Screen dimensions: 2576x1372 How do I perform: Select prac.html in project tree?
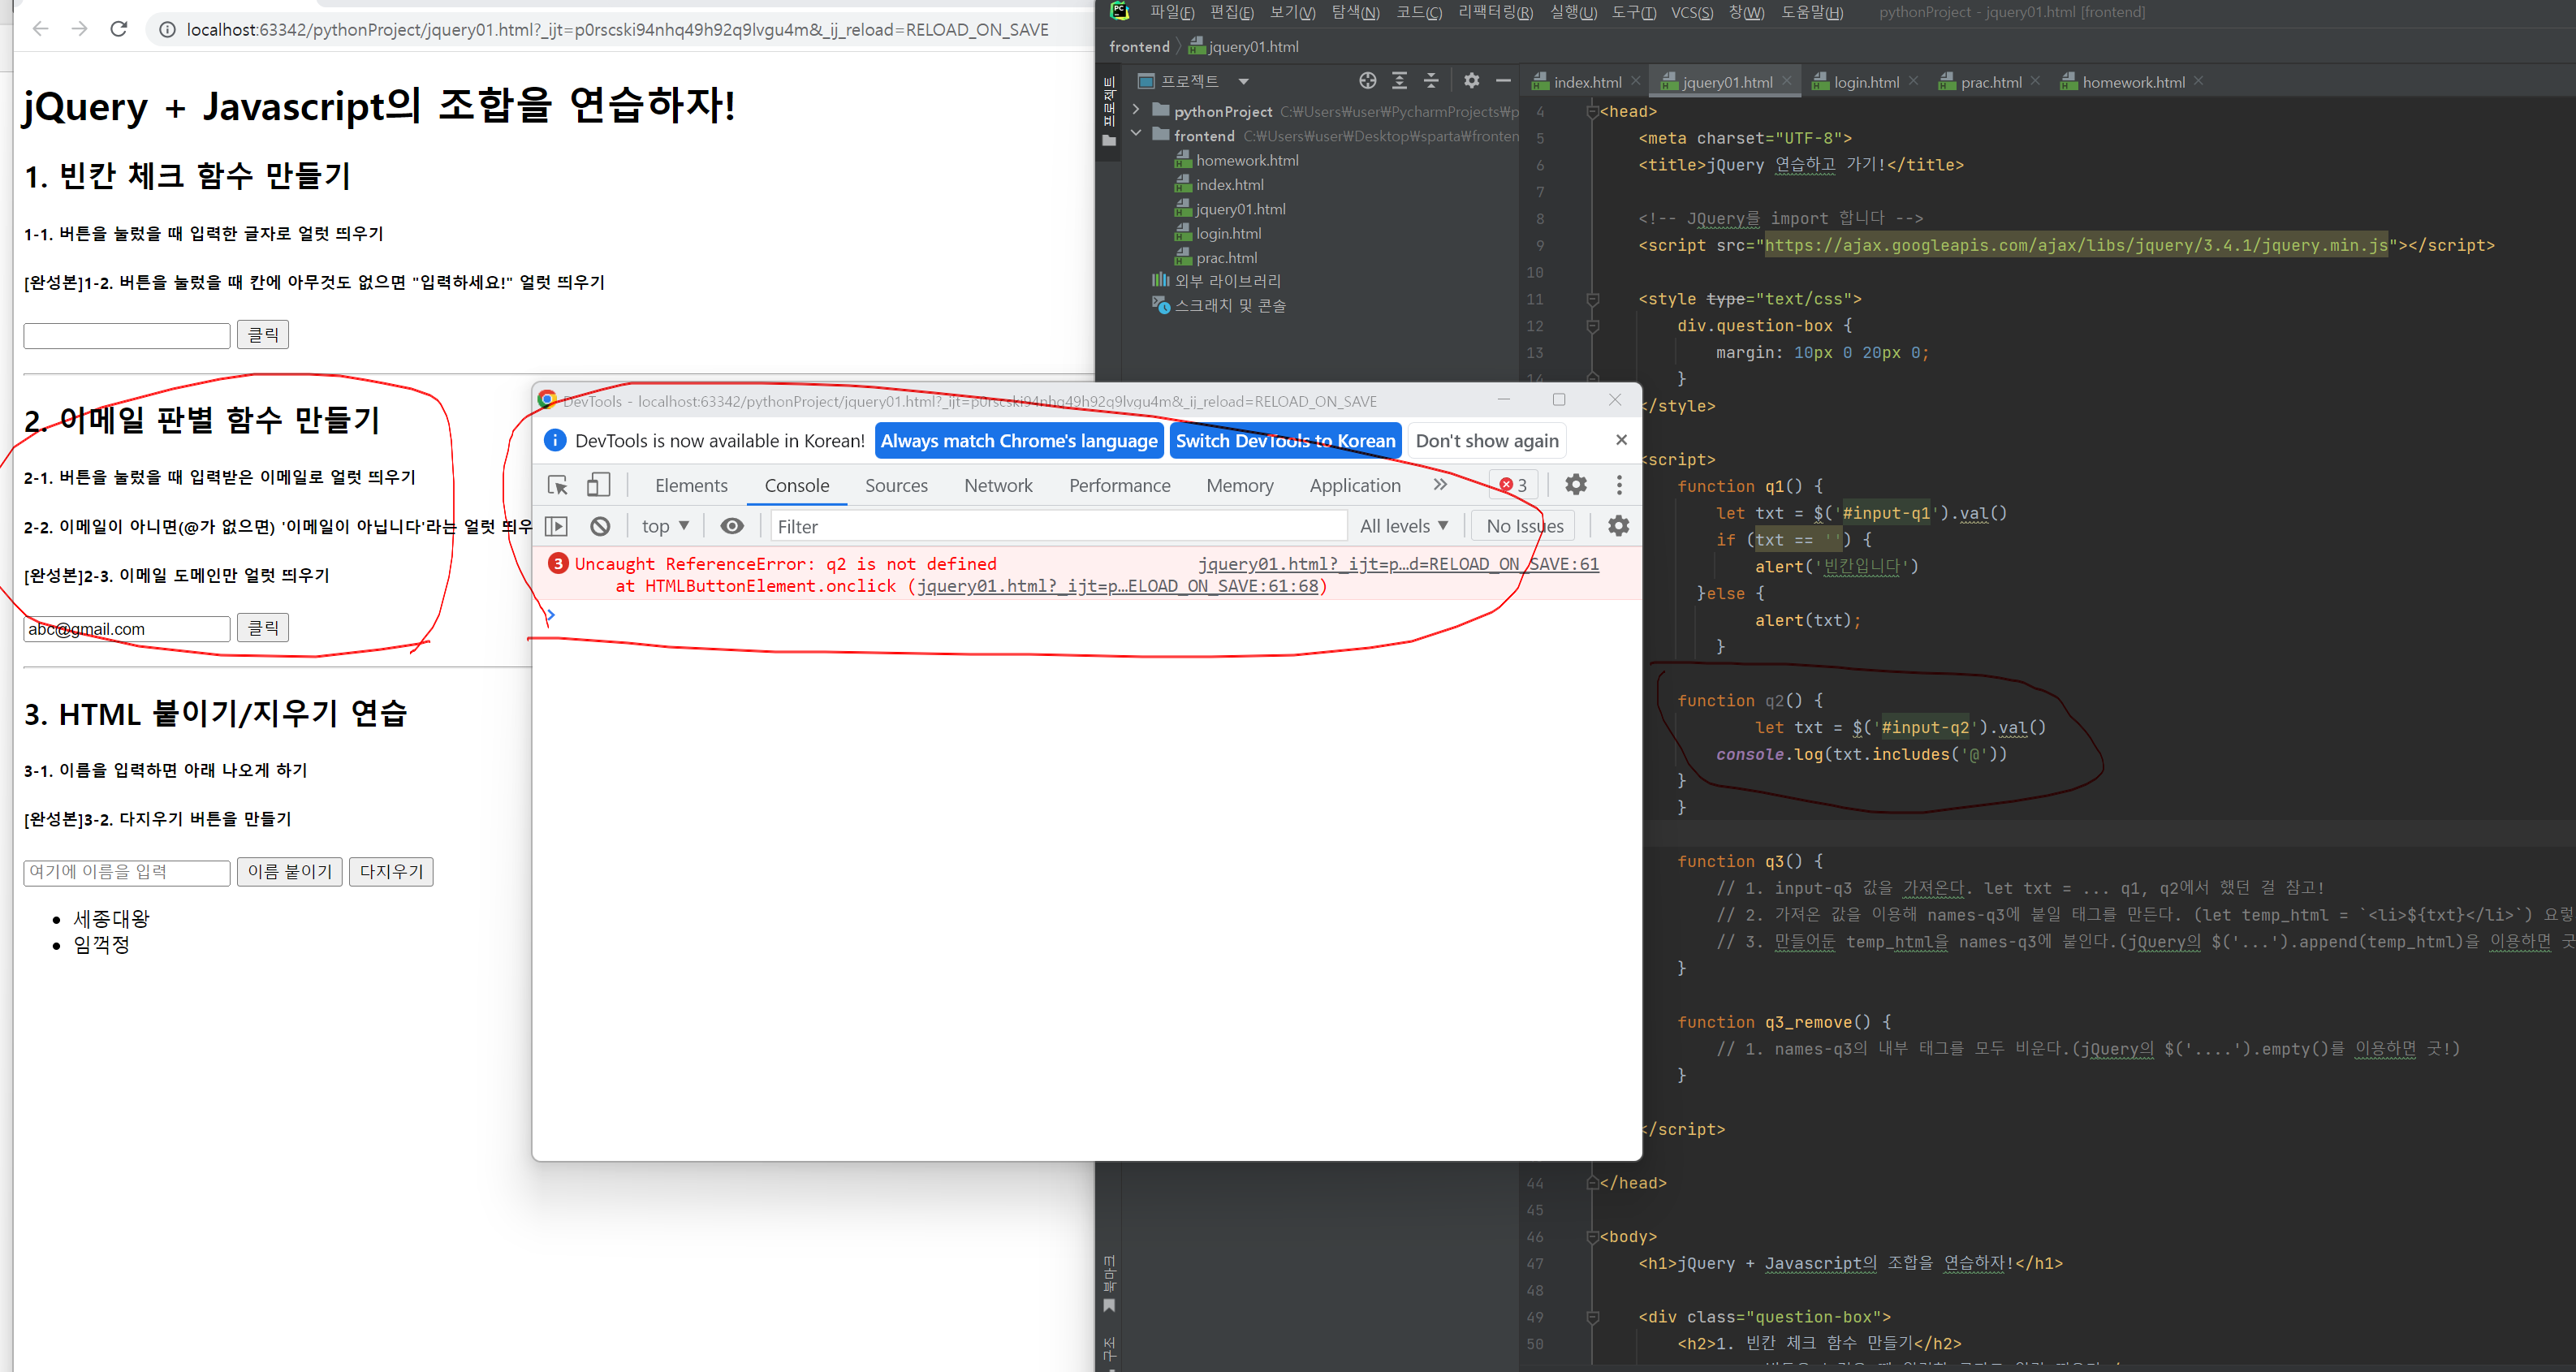point(1226,258)
